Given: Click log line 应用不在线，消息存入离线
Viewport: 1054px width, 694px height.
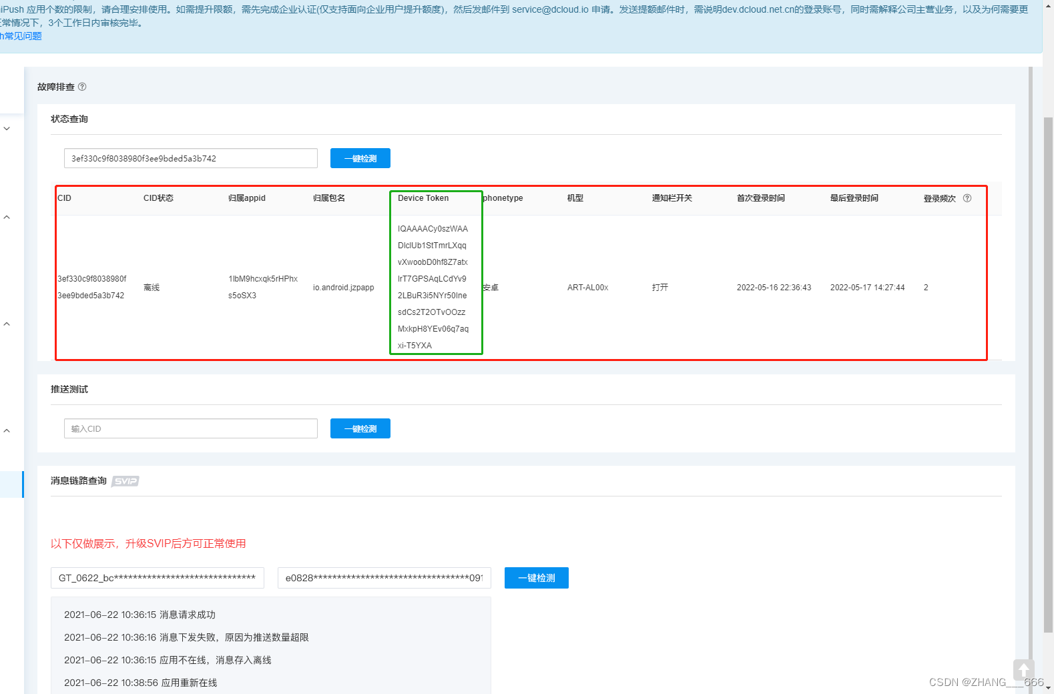Looking at the screenshot, I should pos(168,660).
